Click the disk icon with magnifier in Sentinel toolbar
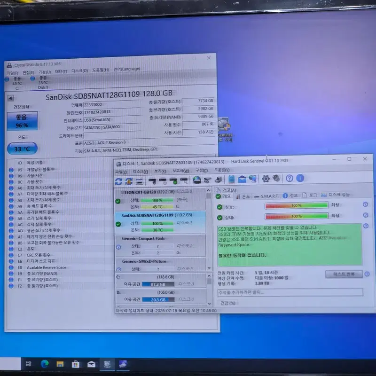The width and height of the screenshot is (376, 376). [x=184, y=180]
